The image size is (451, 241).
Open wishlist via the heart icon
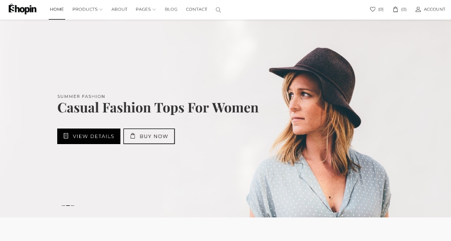(x=372, y=9)
